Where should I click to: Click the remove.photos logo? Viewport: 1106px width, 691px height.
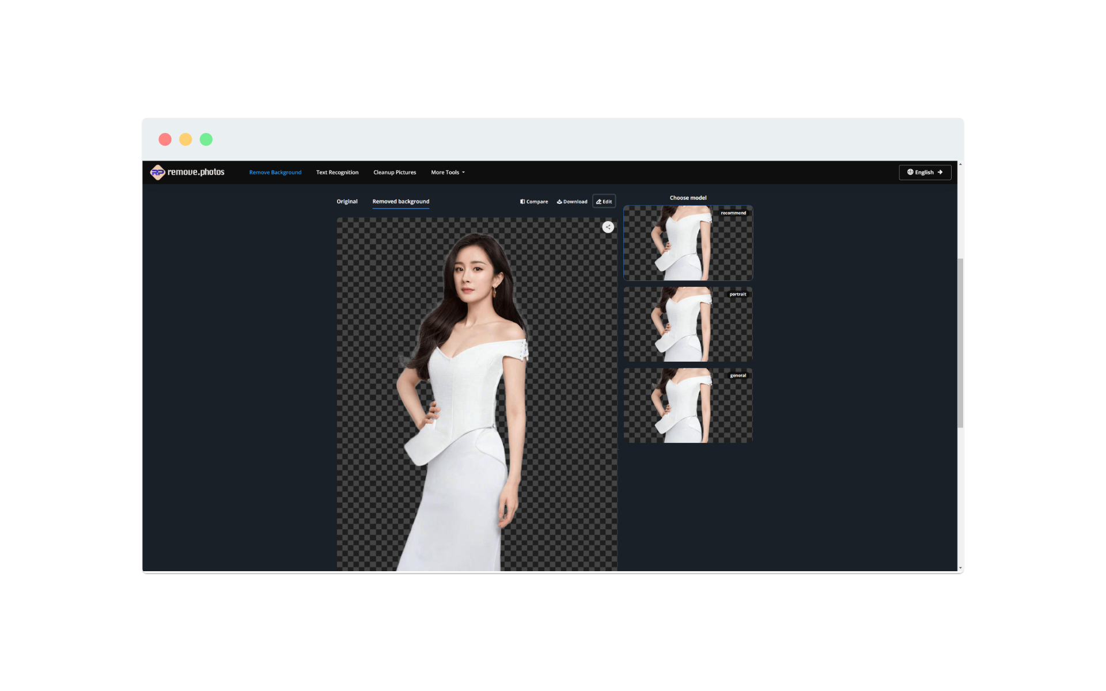(187, 172)
